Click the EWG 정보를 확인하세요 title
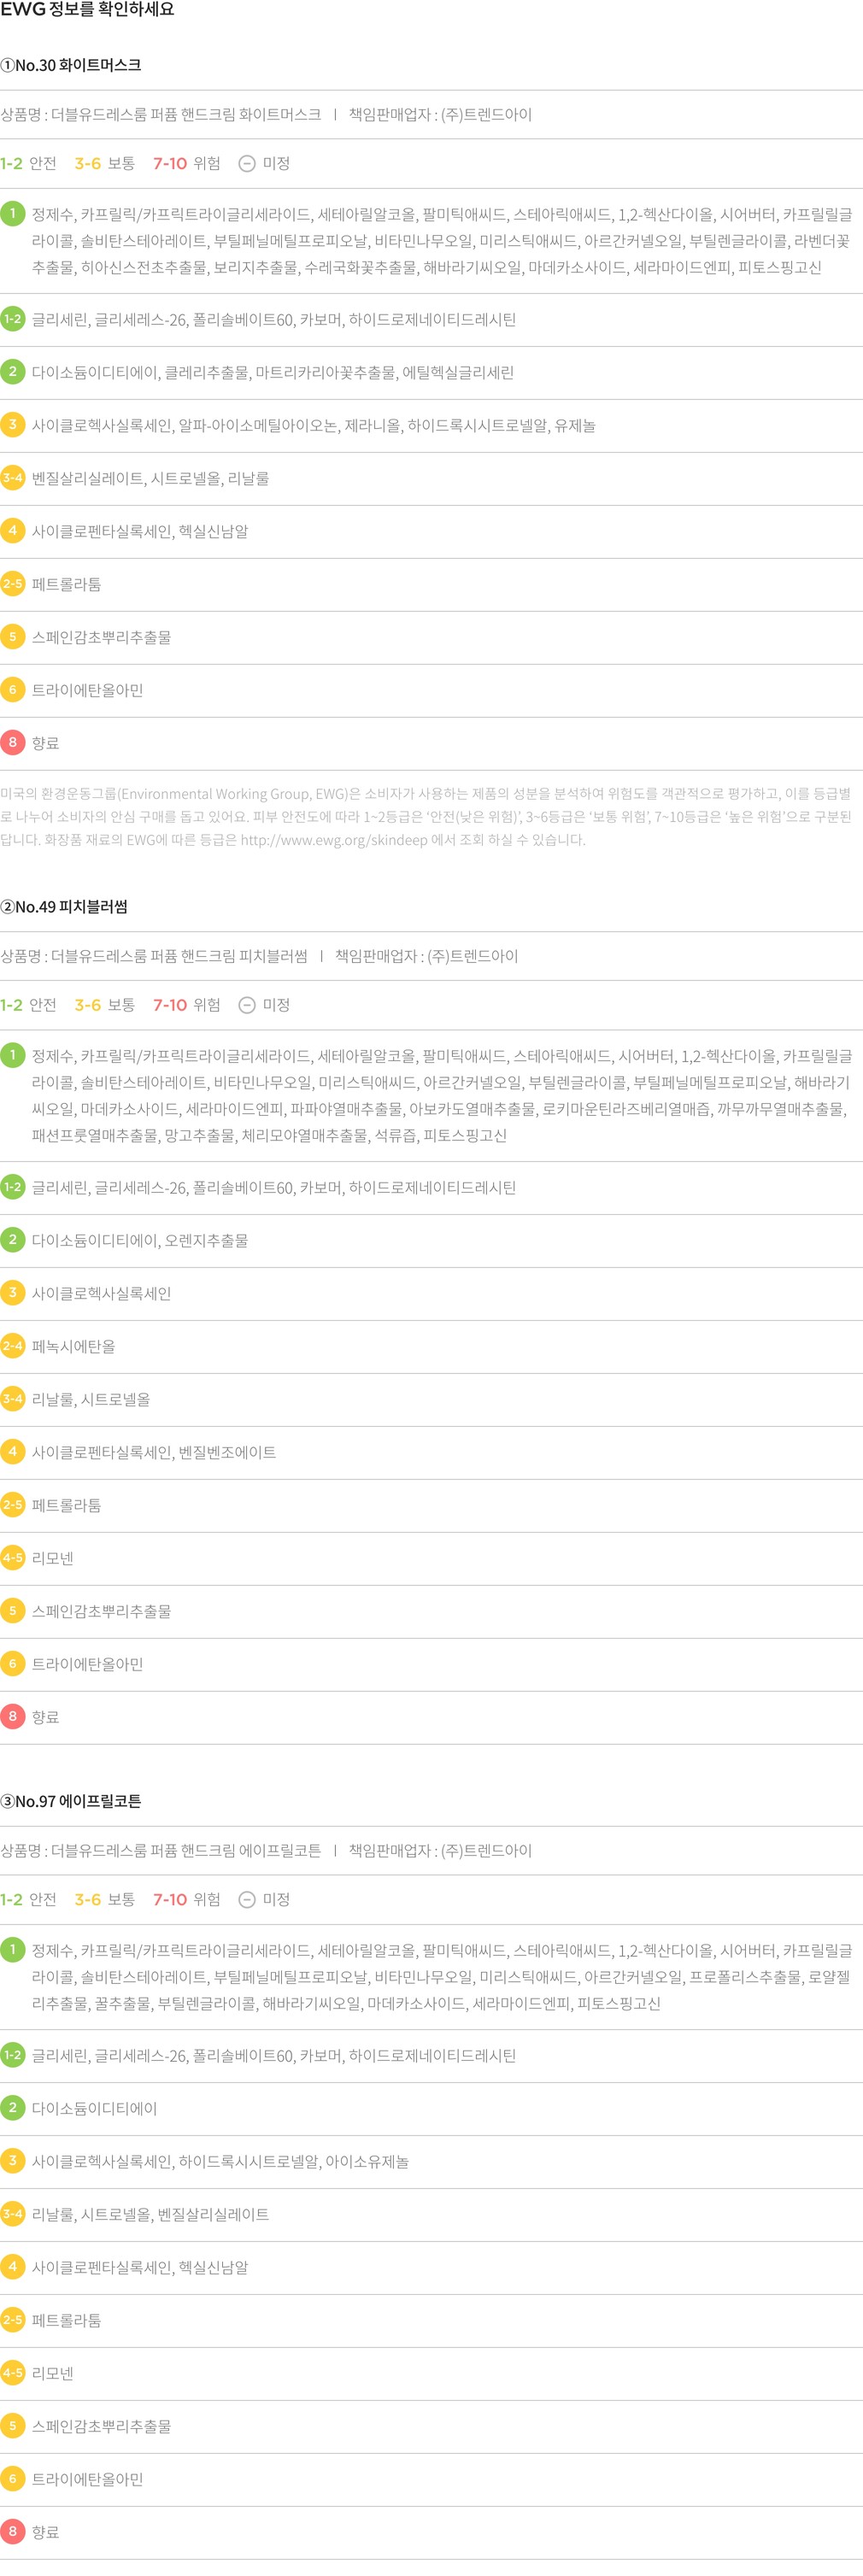This screenshot has height=2576, width=863. click(87, 10)
